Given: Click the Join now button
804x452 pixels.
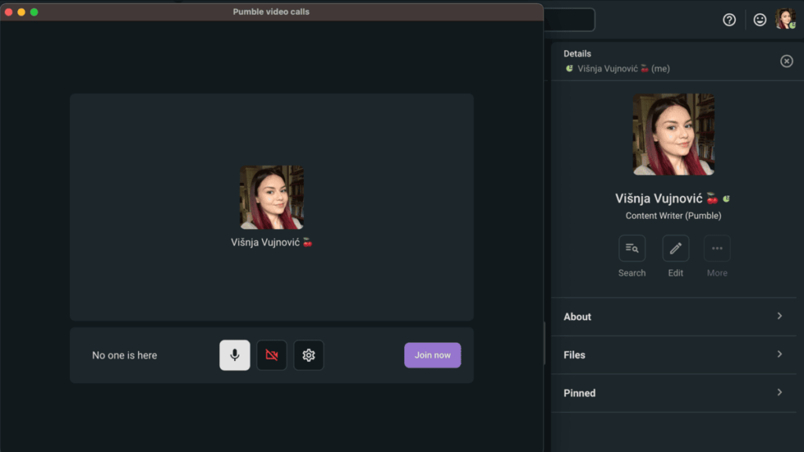Looking at the screenshot, I should [433, 355].
